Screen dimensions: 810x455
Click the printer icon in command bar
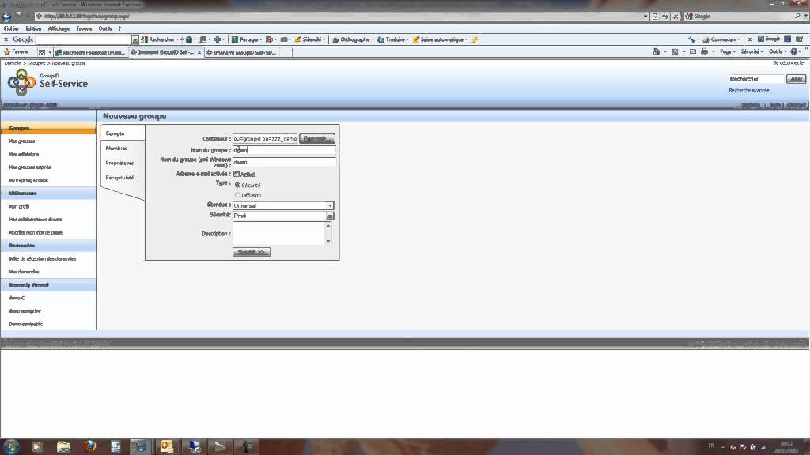[704, 51]
